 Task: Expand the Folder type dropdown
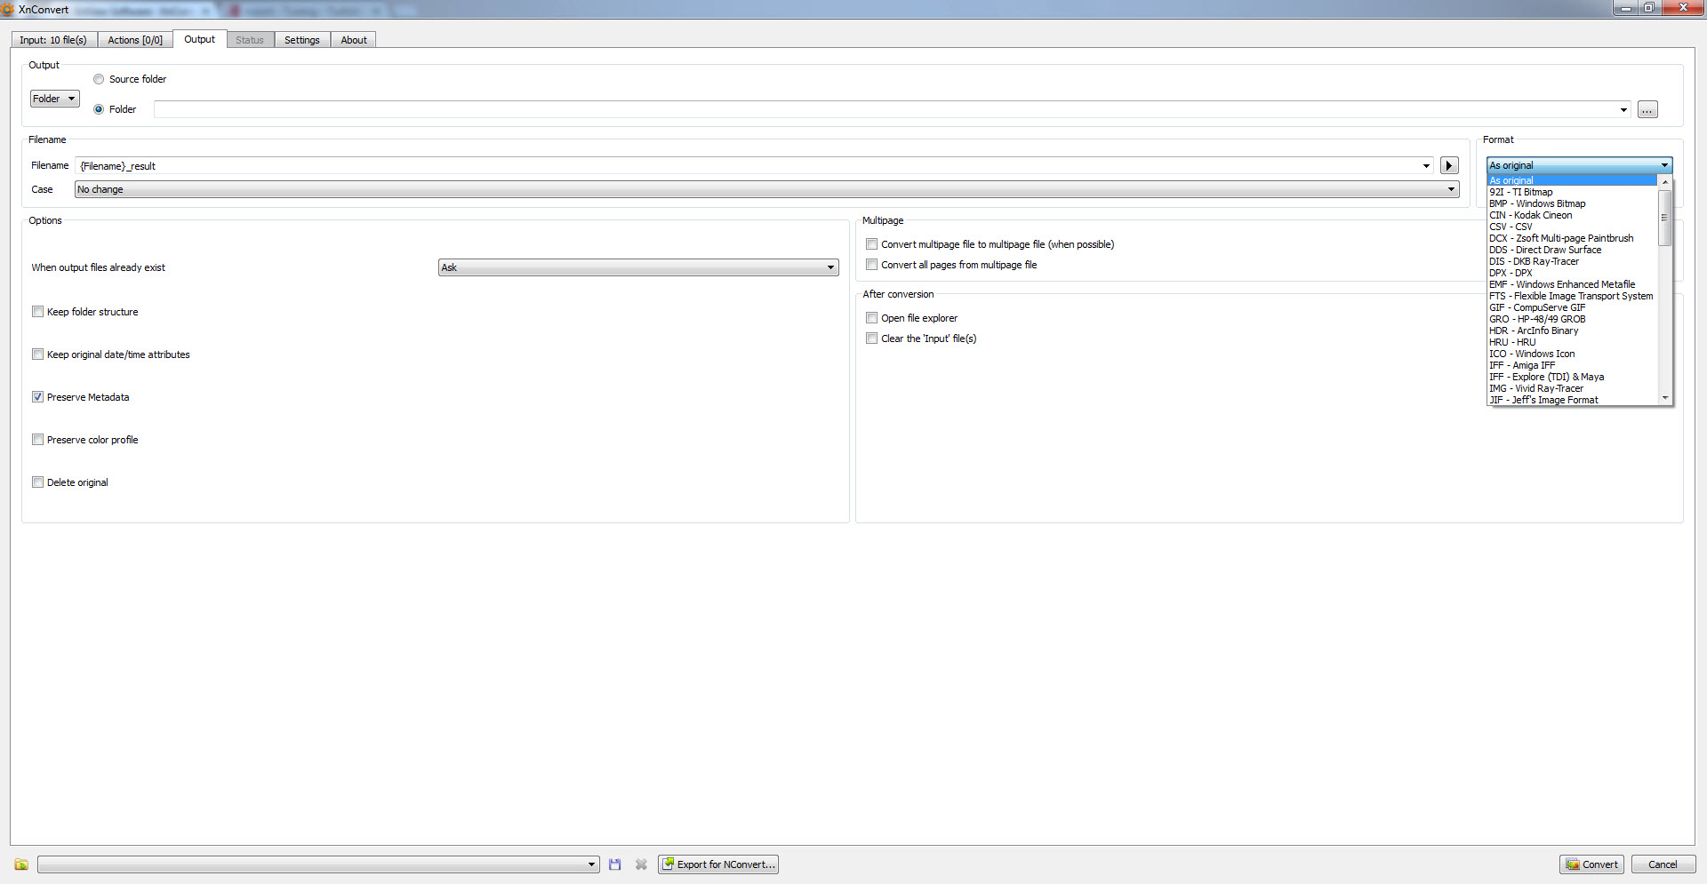[54, 98]
